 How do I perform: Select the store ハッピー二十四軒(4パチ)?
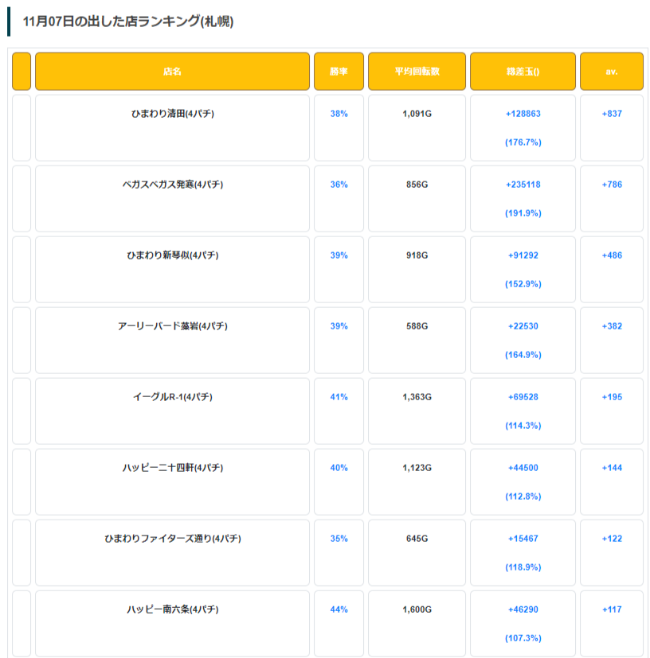pos(173,468)
